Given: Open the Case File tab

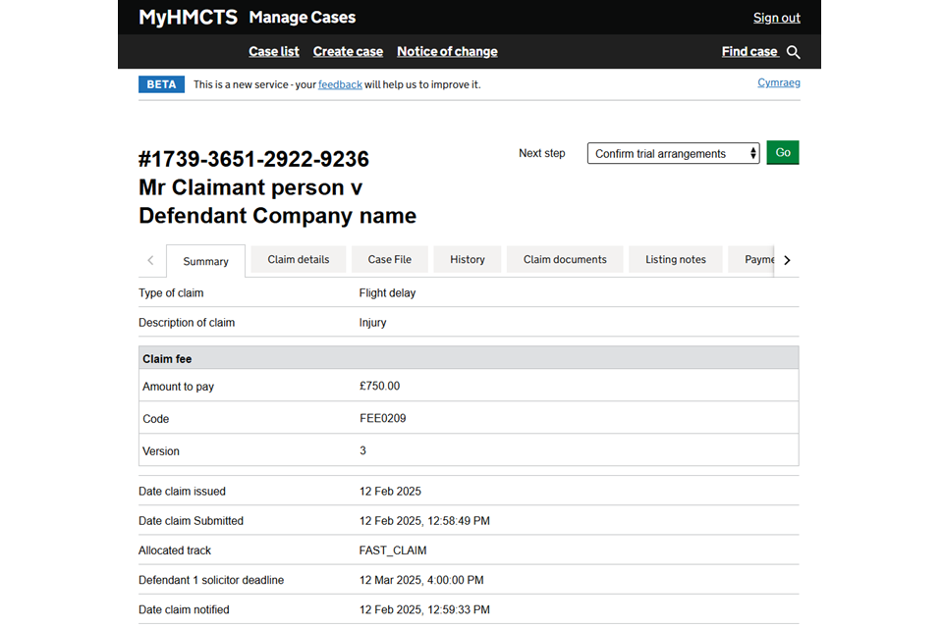Looking at the screenshot, I should 389,260.
